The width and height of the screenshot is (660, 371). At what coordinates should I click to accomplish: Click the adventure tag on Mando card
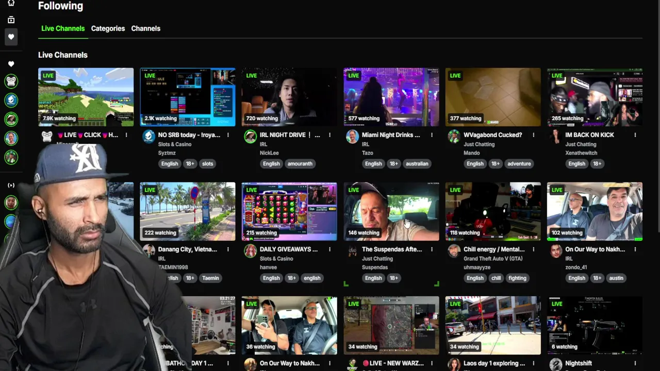[519, 163]
